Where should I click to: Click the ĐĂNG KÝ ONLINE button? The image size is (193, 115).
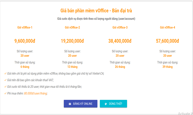[x=81, y=104]
